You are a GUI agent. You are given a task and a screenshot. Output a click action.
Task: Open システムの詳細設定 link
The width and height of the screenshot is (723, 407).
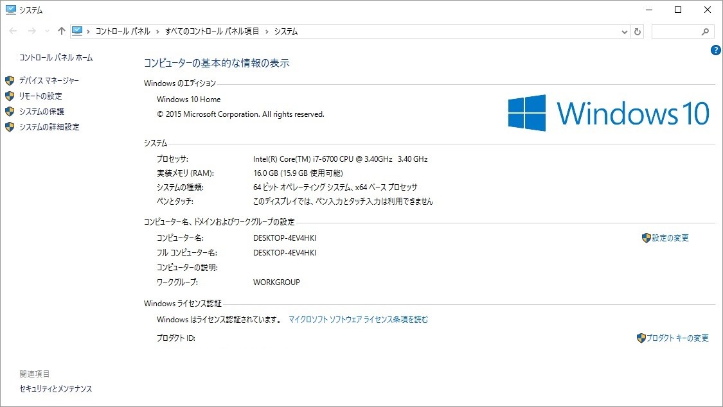click(49, 127)
